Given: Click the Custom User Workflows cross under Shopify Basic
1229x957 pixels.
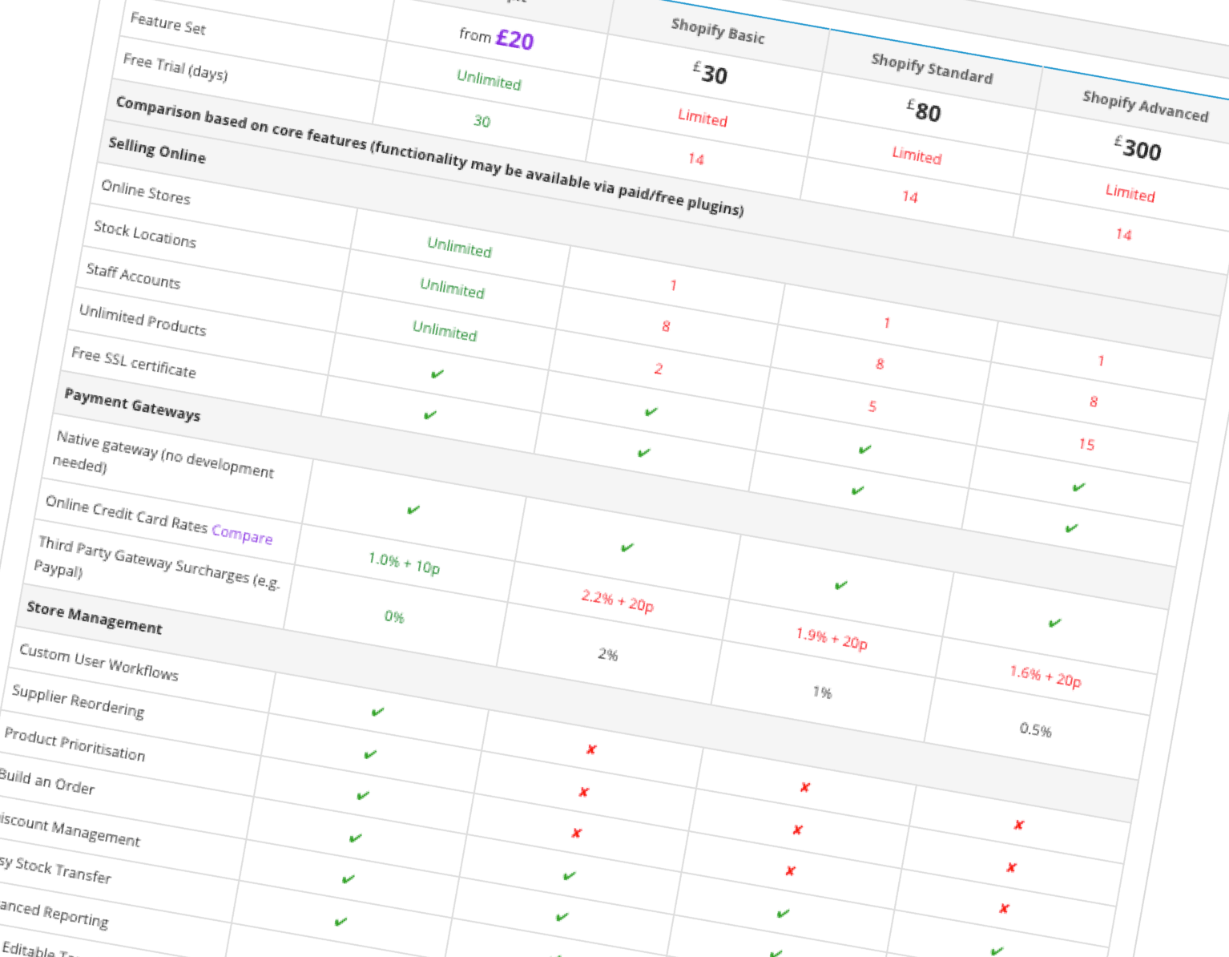Looking at the screenshot, I should pos(591,749).
